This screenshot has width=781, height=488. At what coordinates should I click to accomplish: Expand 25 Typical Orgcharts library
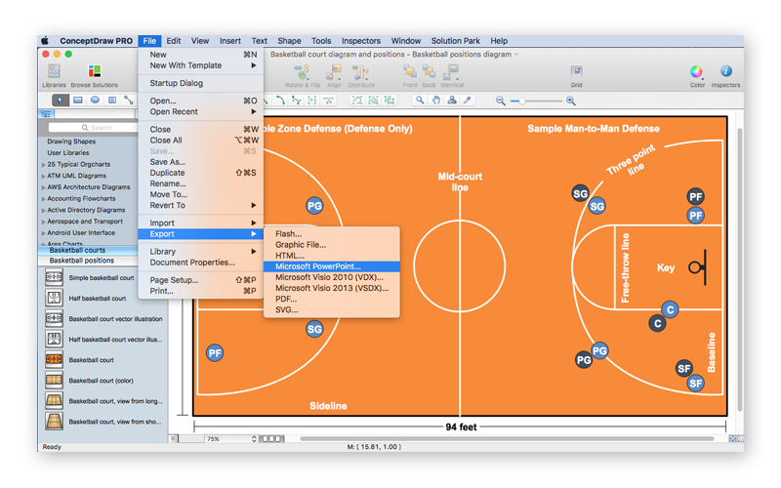(x=43, y=164)
